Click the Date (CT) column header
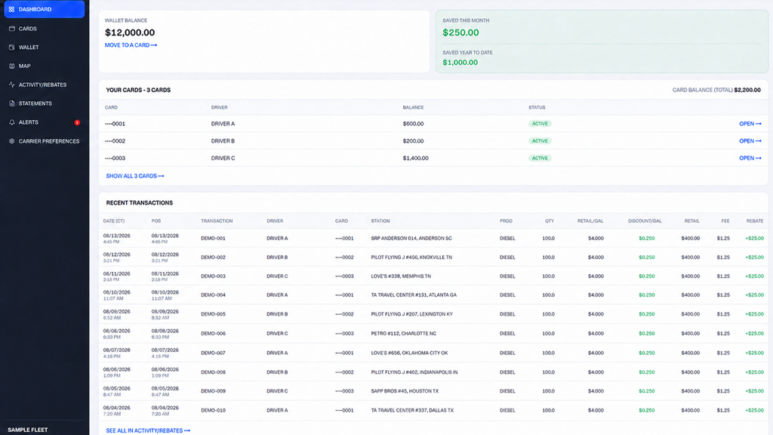This screenshot has height=435, width=773. click(x=113, y=221)
